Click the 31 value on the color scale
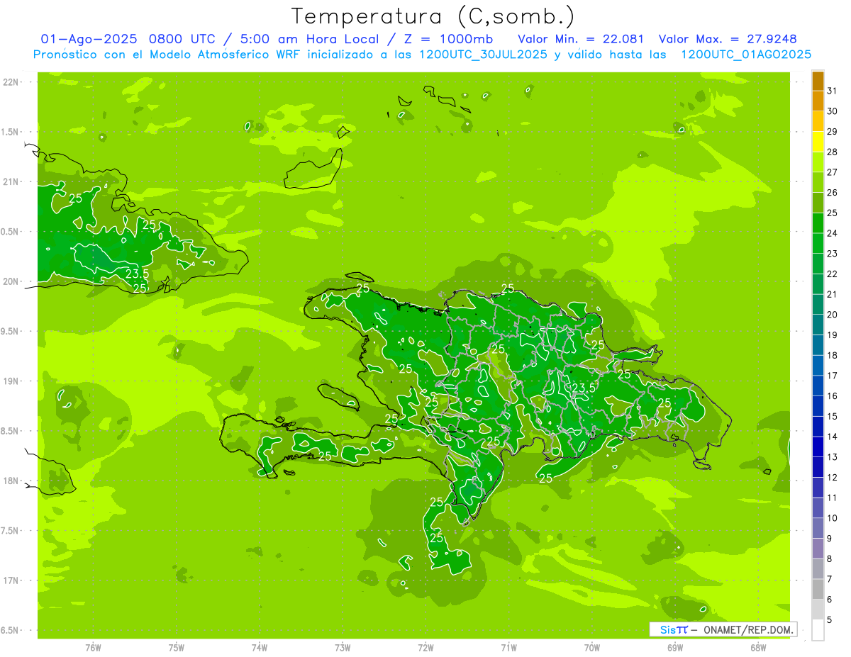The width and height of the screenshot is (851, 657). 833,91
